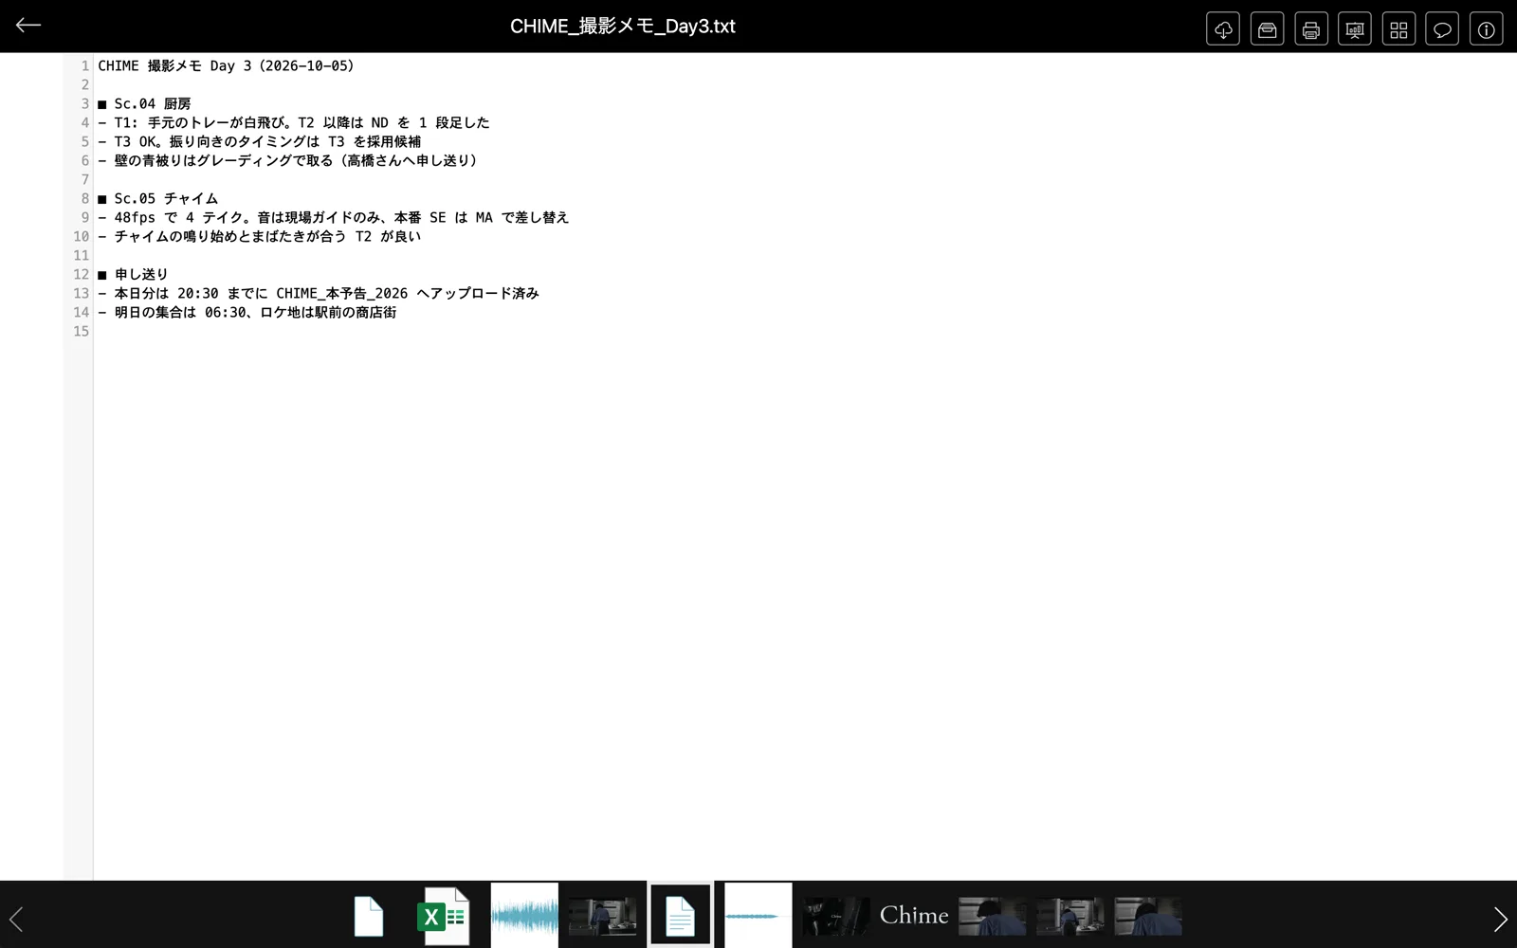
Task: Click line number 7 in the gutter
Action: point(85,179)
